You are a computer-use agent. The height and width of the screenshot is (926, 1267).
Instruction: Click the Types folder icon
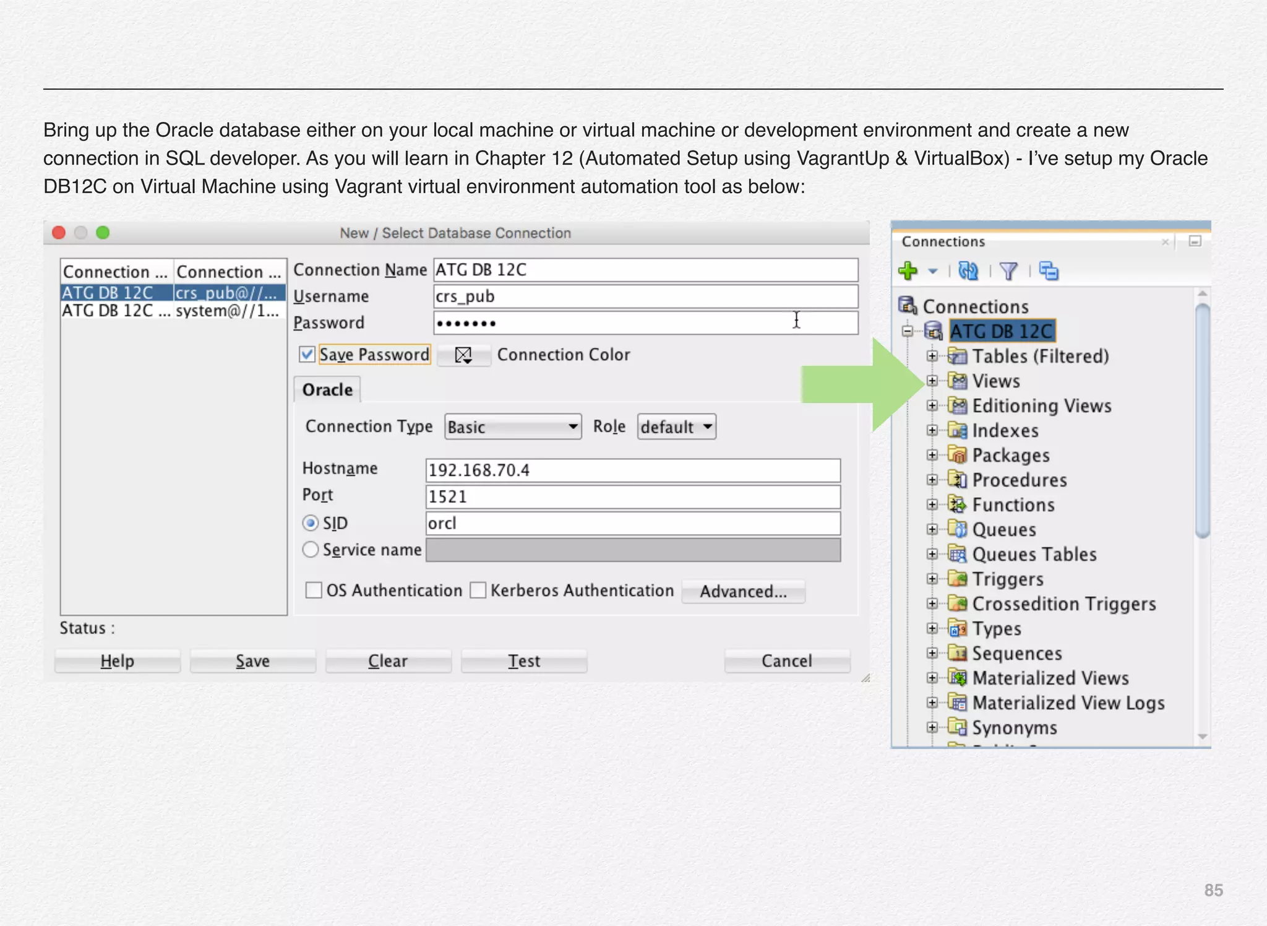tap(957, 628)
